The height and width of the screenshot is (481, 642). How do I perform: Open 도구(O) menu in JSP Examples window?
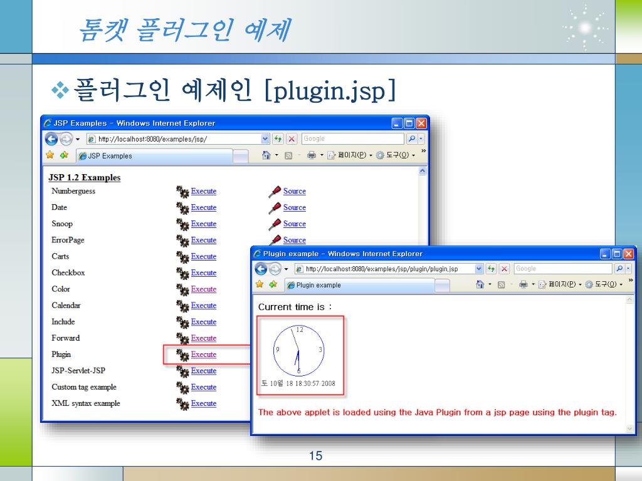tap(396, 155)
